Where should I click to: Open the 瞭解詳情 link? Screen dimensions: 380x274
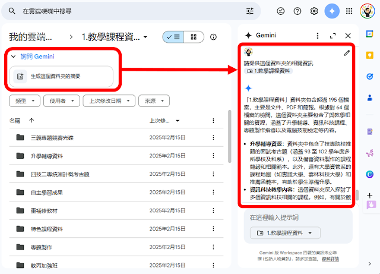[x=330, y=259]
